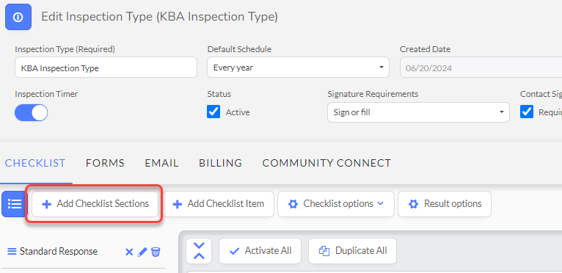Click the X icon next to Standard Response
Viewport: 562px width, 273px height.
(129, 252)
